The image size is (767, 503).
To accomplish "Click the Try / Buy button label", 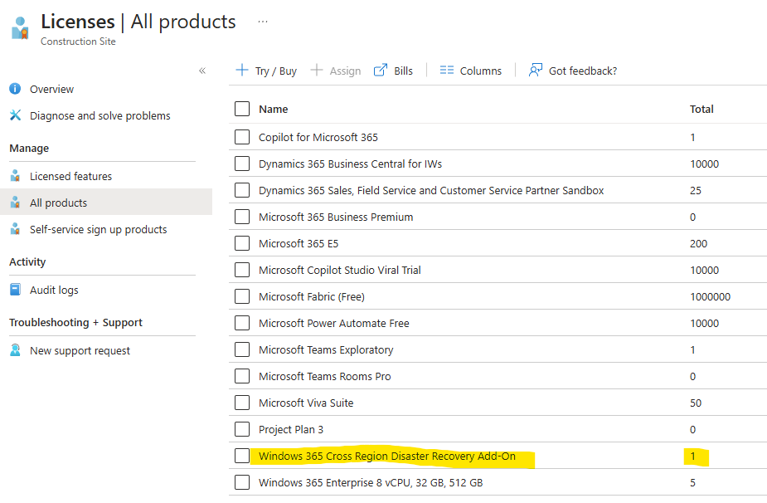I will (x=276, y=71).
